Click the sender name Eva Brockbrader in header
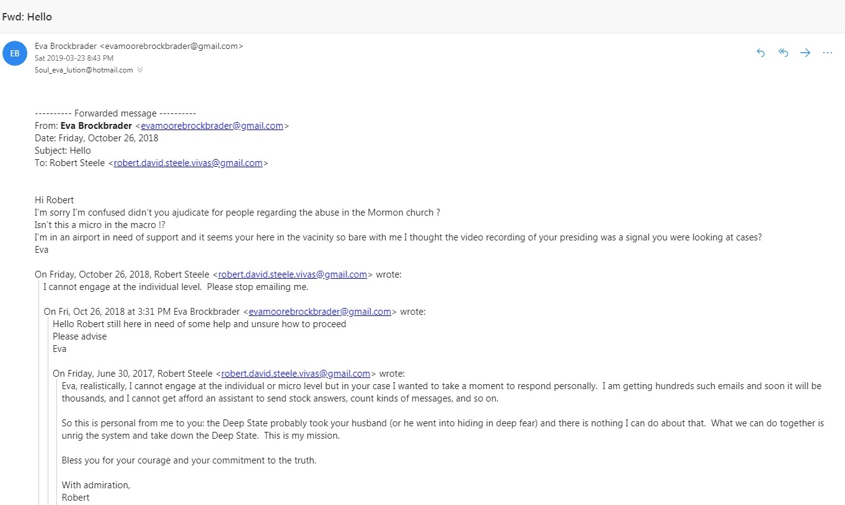 [x=66, y=46]
